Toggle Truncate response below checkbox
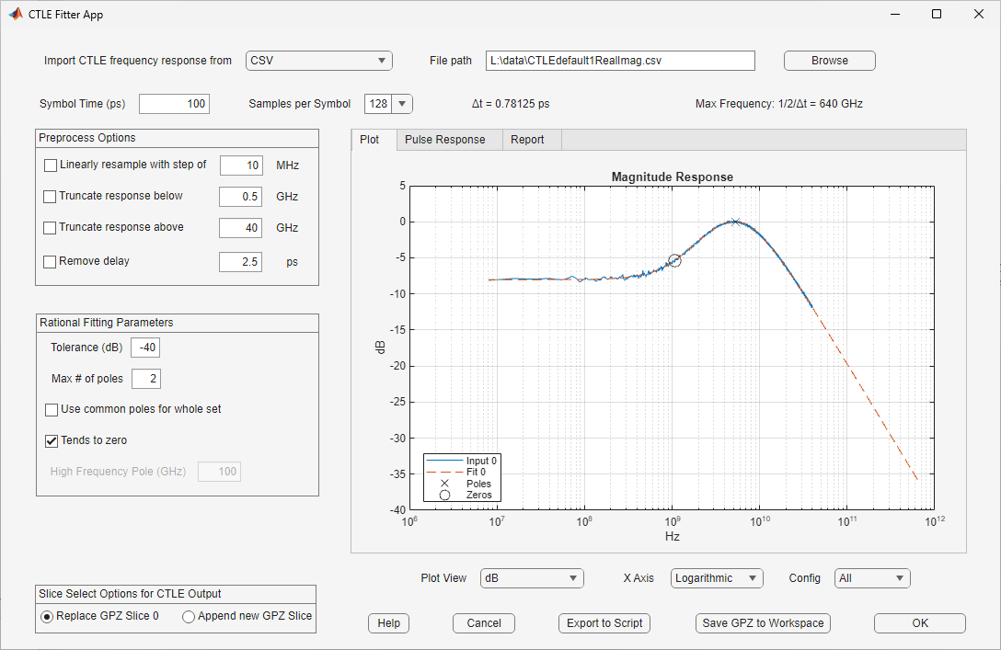This screenshot has height=650, width=1001. (51, 197)
